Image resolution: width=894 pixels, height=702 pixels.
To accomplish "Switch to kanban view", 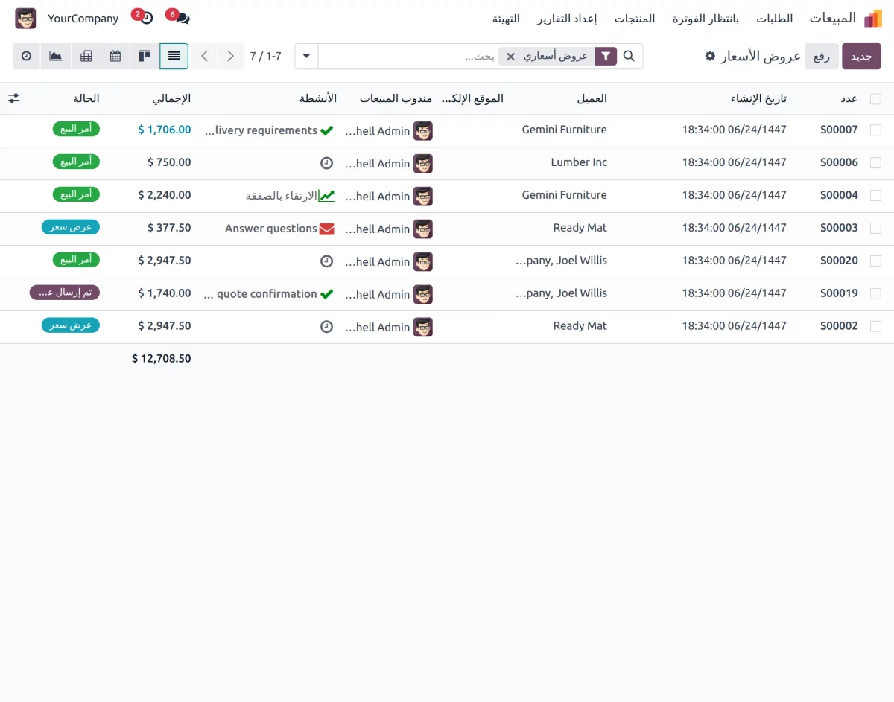I will 144,56.
